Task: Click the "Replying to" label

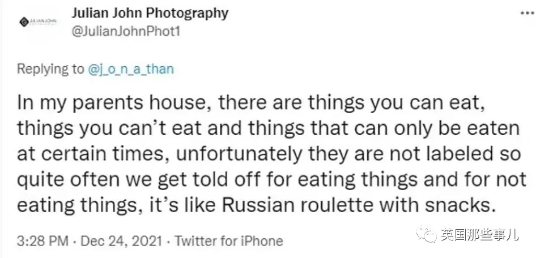Action: [50, 70]
